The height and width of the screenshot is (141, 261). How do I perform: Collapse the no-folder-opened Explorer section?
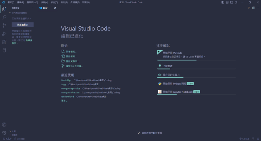[18, 13]
